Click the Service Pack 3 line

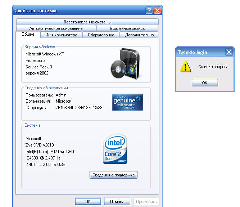[x=39, y=67]
